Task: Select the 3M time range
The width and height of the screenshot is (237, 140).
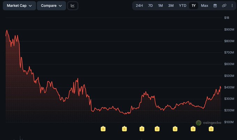Action: point(171,6)
